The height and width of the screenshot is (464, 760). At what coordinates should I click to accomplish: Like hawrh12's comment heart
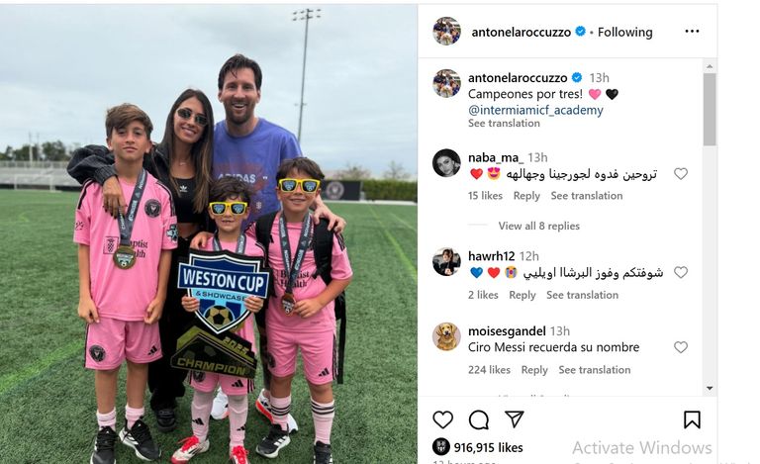pyautogui.click(x=681, y=272)
